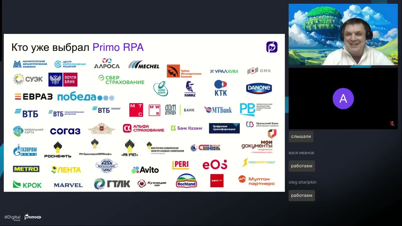Screen dimensions: 402x226
Task: Select the Уральский Банк logo
Action: point(262,124)
